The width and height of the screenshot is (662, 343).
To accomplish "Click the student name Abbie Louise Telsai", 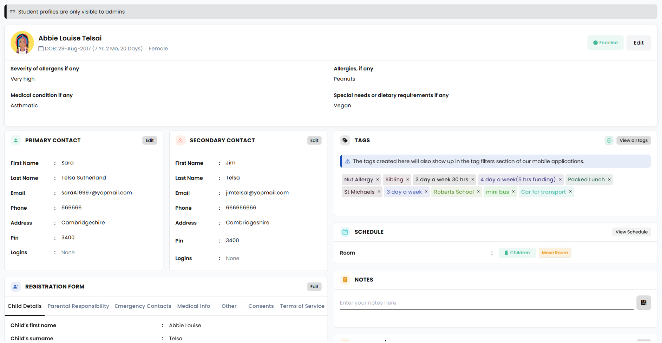I will click(x=70, y=38).
